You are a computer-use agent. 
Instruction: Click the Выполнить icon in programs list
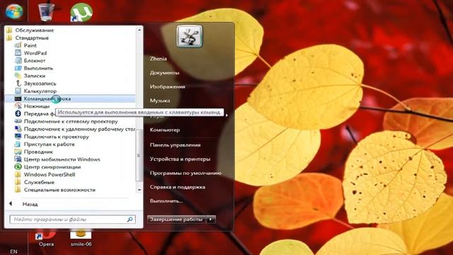click(x=18, y=68)
